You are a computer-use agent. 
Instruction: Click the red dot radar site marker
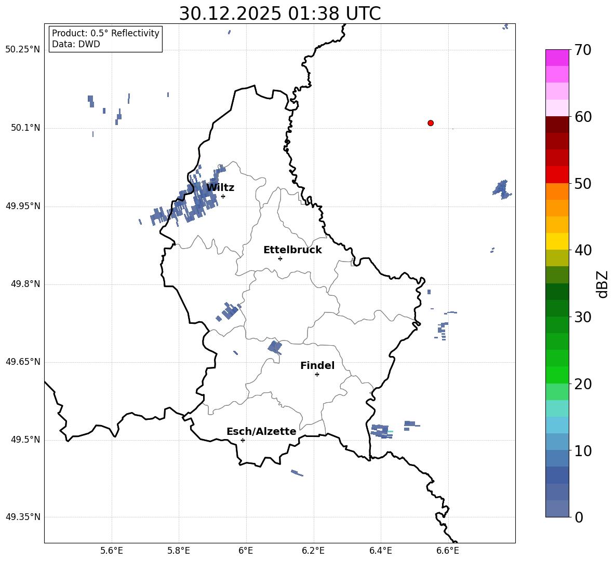tap(431, 123)
